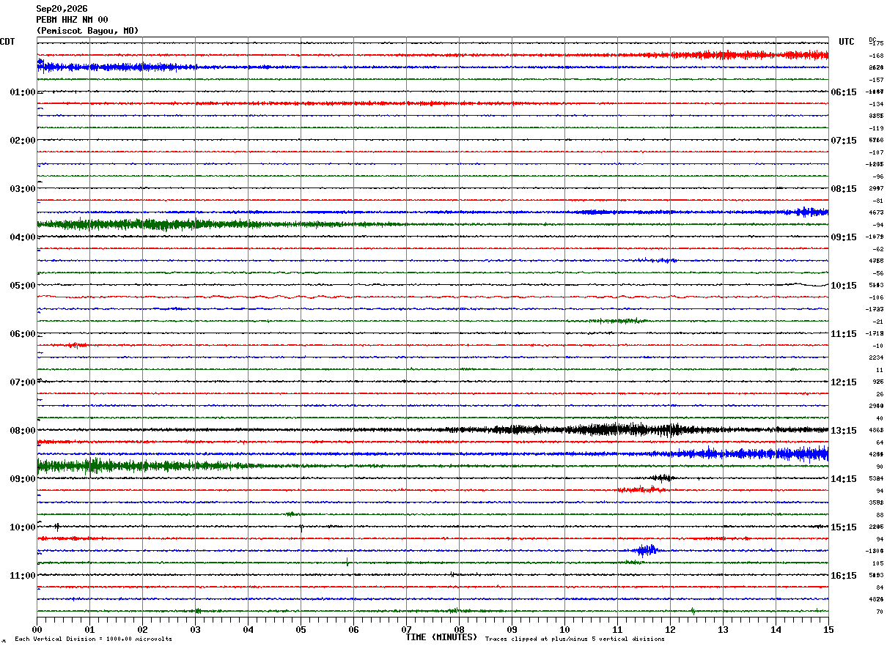Click the (Pemiscot Bayou, MO) location text
This screenshot has width=887, height=649.
(x=87, y=31)
